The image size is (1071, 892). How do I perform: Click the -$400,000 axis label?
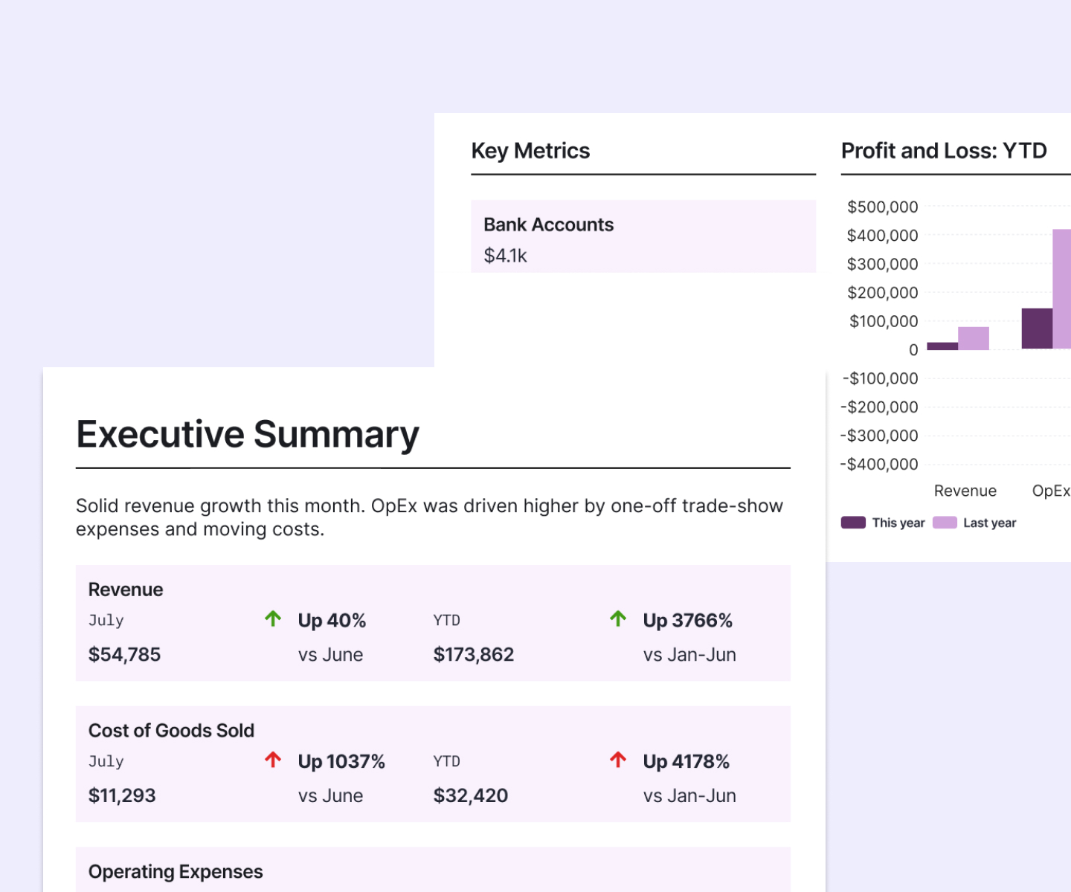880,465
